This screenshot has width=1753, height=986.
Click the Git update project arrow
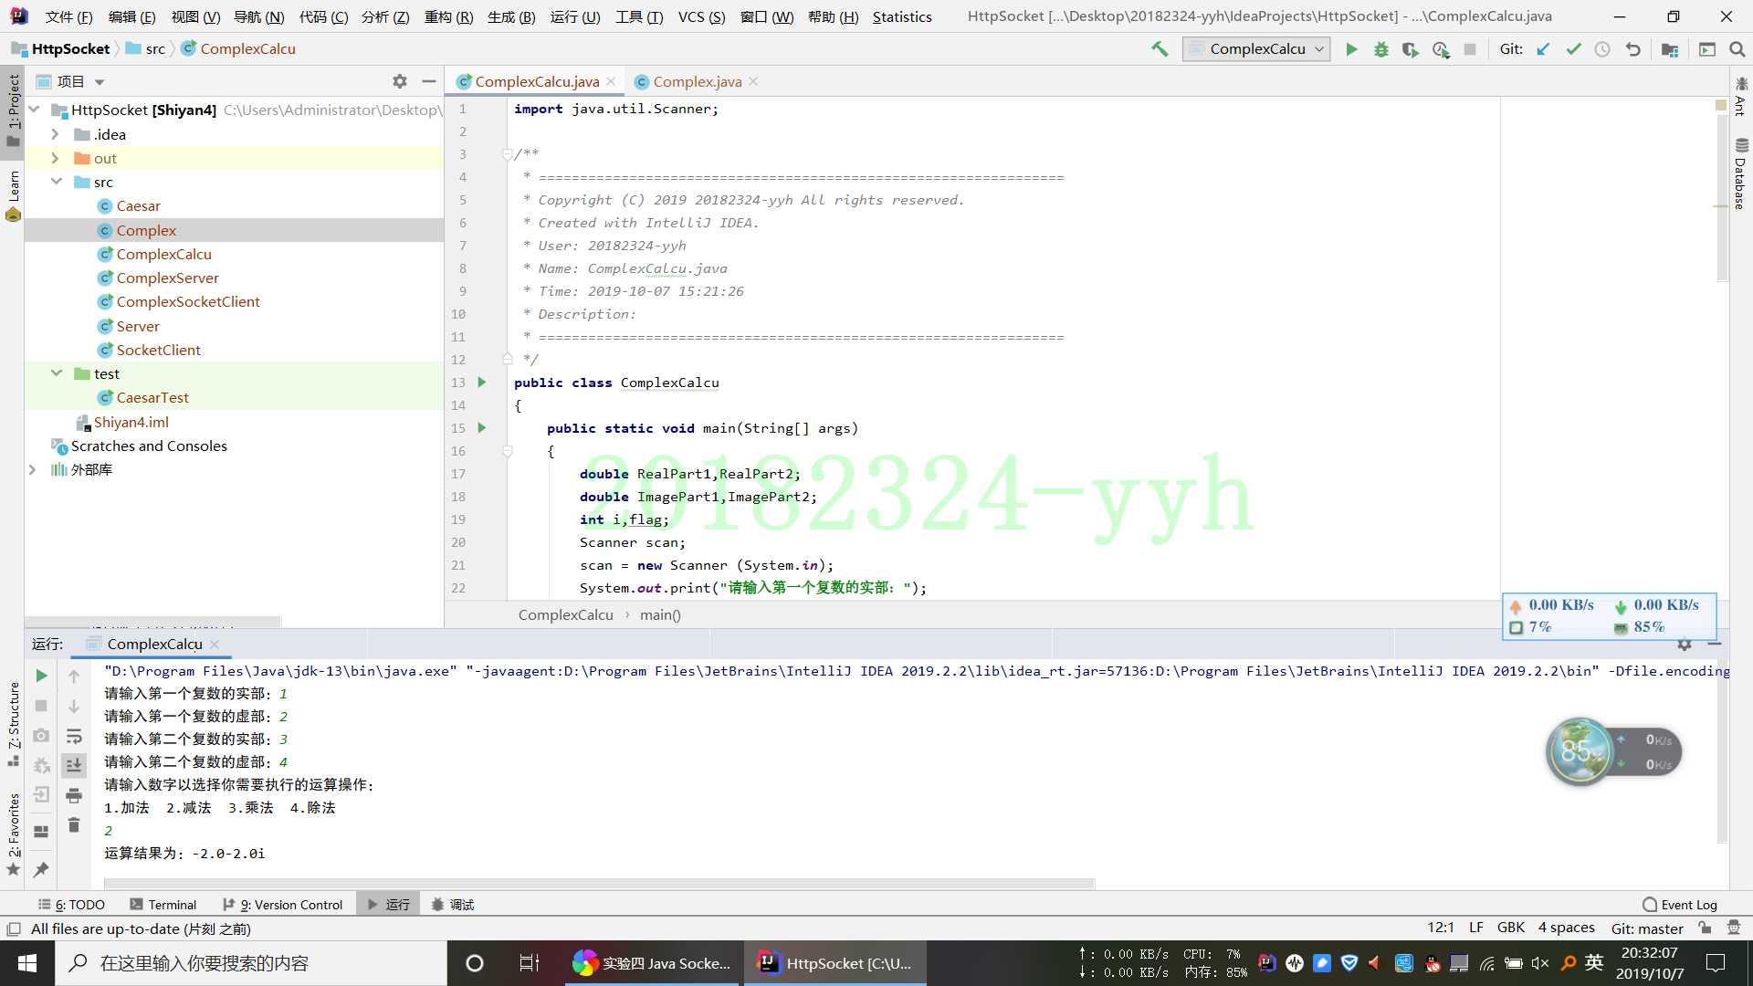(1543, 49)
